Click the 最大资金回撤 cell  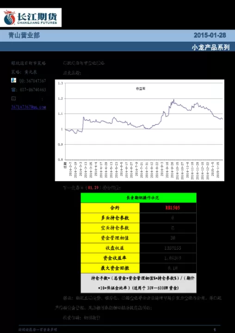[110, 268]
